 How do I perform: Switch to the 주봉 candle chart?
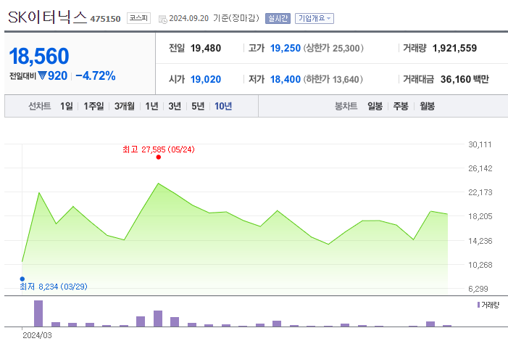coord(401,106)
